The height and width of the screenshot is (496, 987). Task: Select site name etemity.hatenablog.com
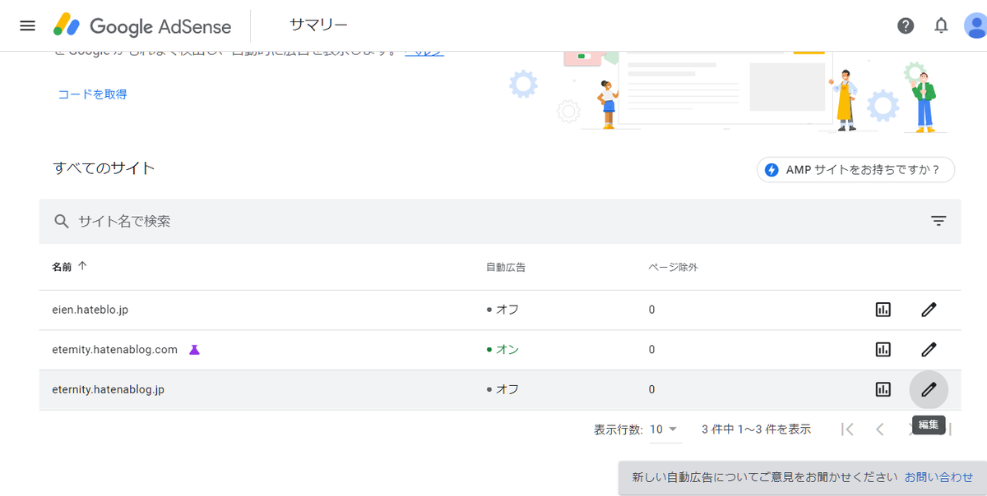(114, 349)
